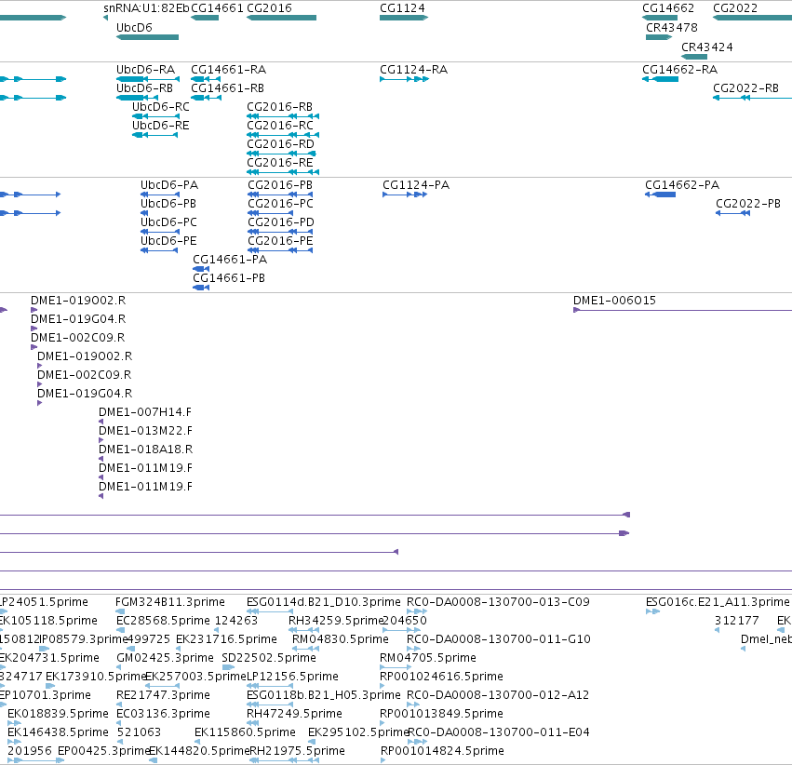Select protein CG14661-PB

pyautogui.click(x=229, y=277)
